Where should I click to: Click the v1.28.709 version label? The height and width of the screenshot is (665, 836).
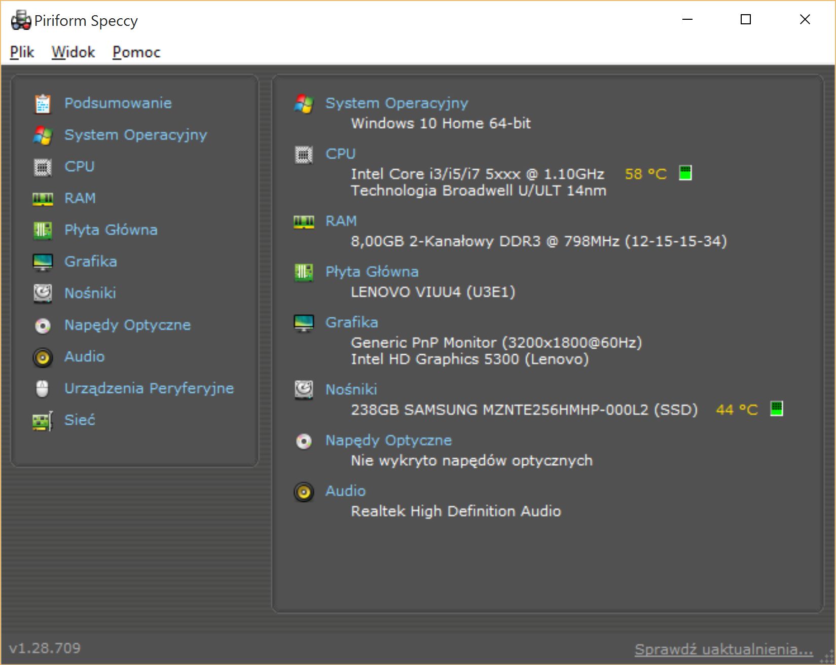click(x=45, y=648)
